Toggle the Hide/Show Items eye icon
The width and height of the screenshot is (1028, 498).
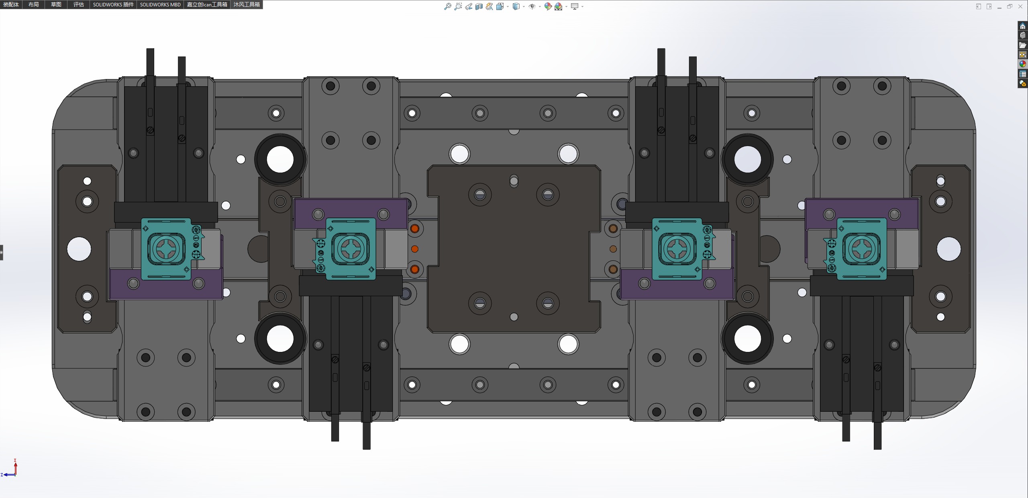tap(532, 6)
